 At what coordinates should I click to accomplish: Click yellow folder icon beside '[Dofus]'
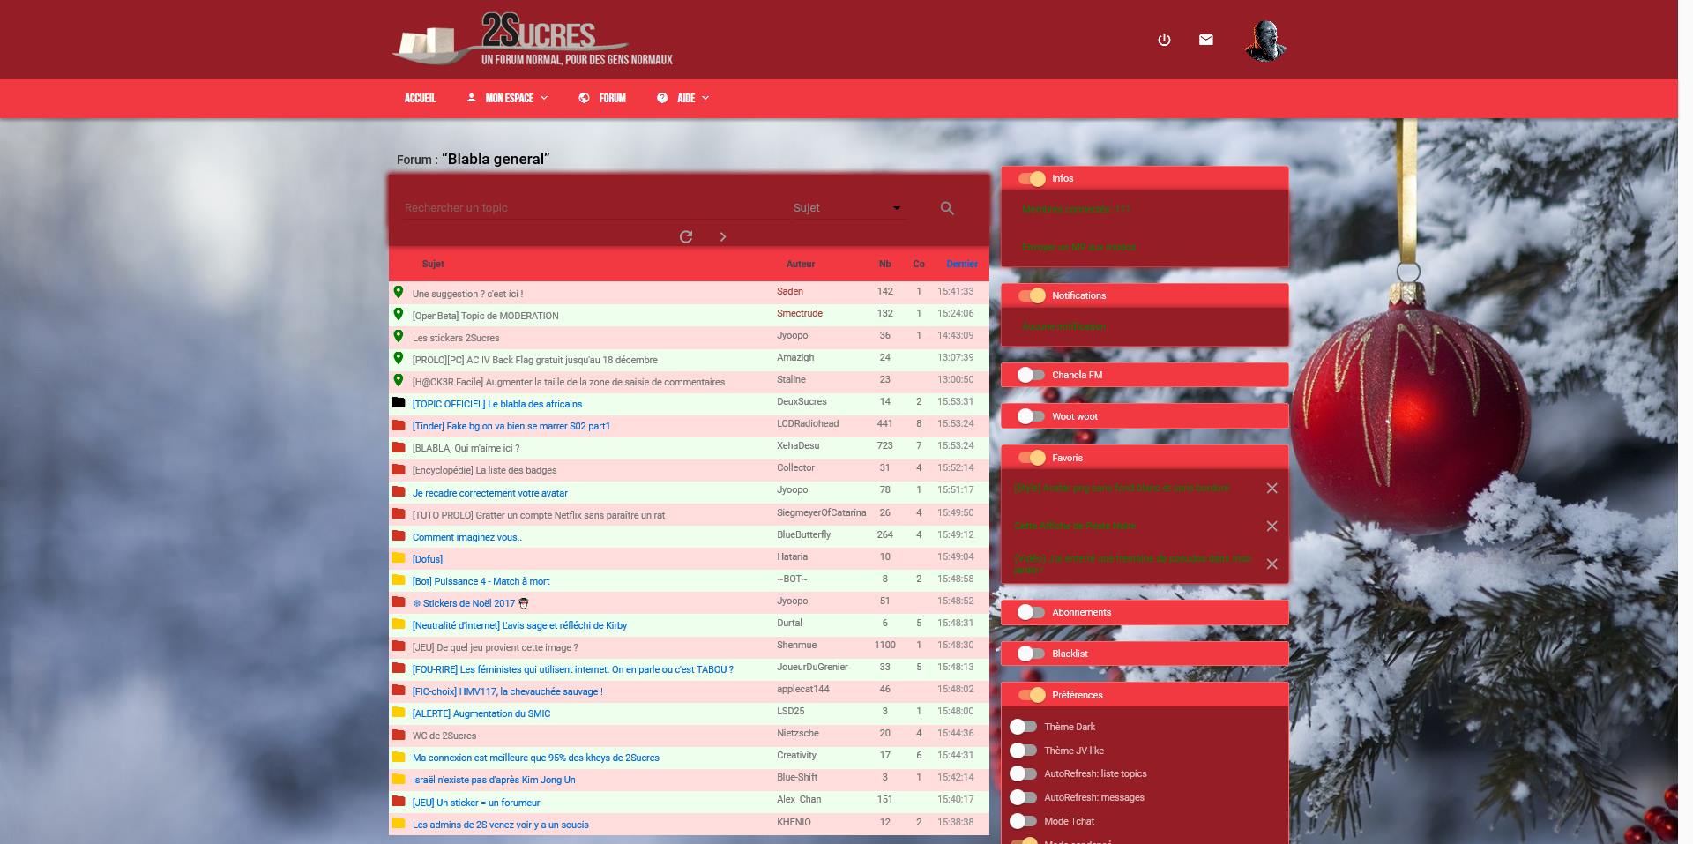click(x=399, y=557)
